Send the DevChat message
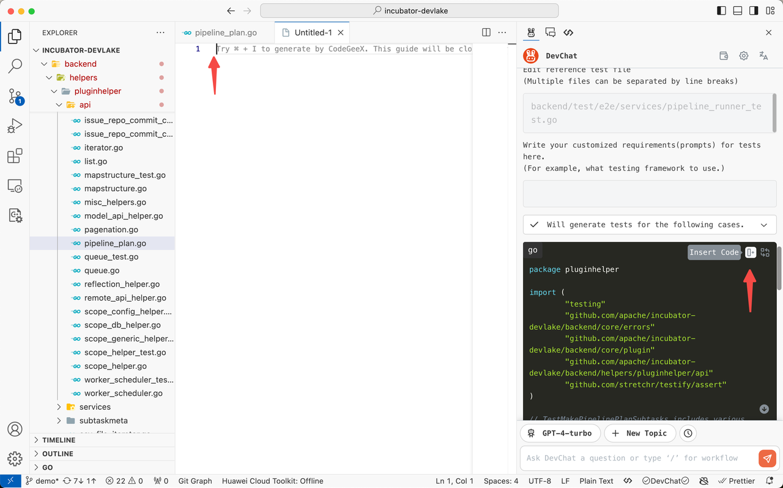 pos(767,458)
